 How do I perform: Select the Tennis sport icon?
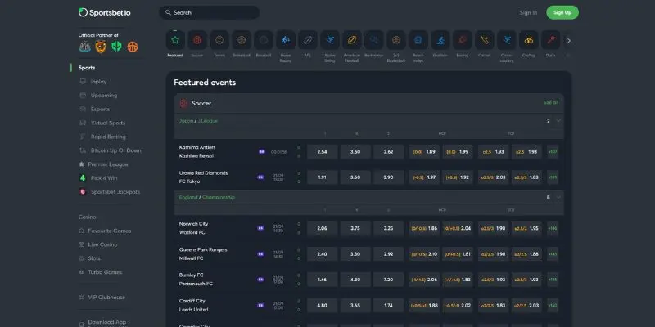[x=219, y=40]
